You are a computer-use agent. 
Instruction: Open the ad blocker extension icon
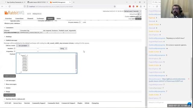[133, 6]
